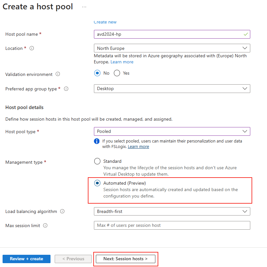Click the blue info icon under Host pool type

click(x=97, y=141)
